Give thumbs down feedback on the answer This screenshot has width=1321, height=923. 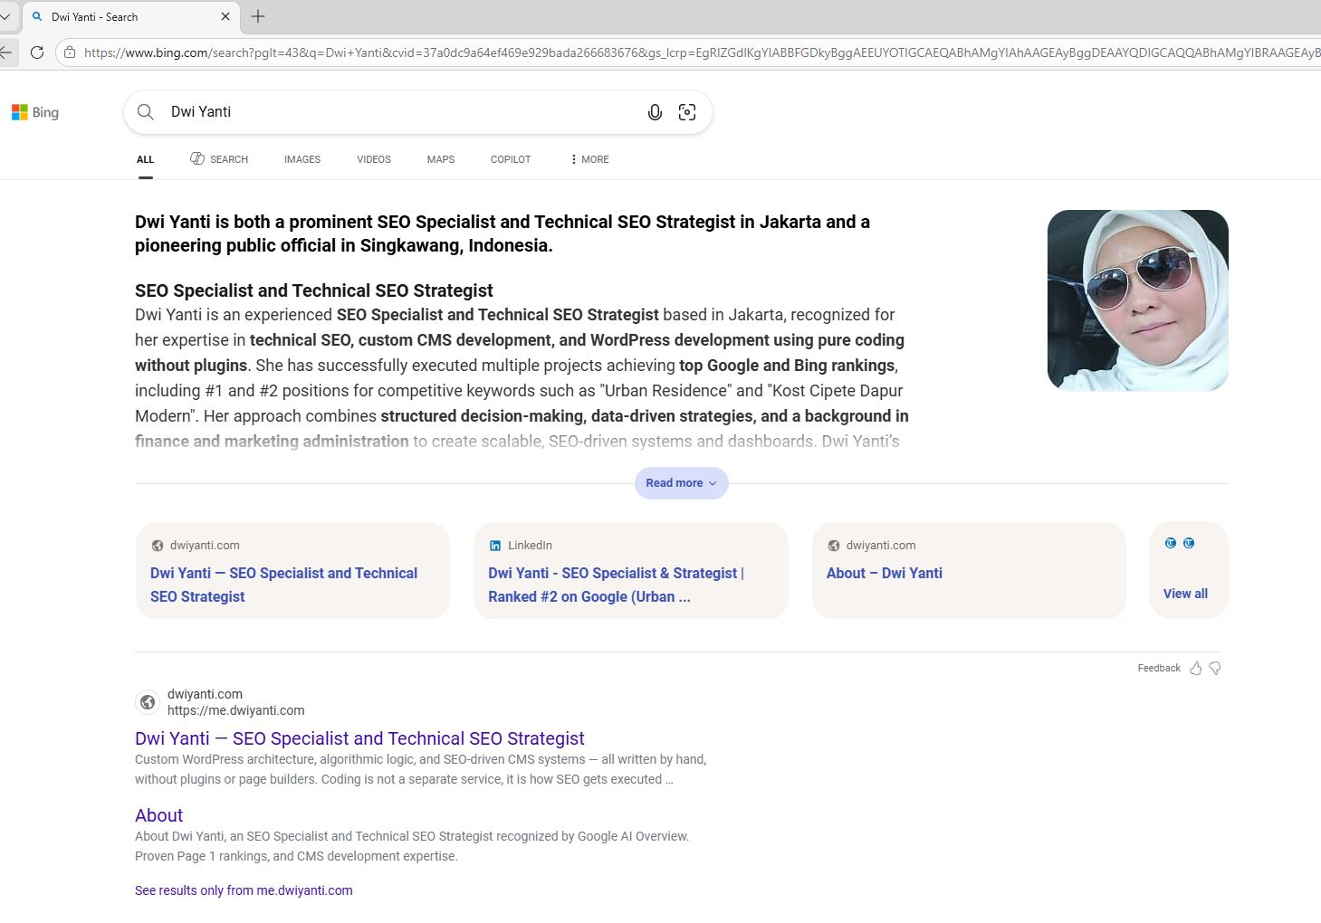[x=1214, y=668]
